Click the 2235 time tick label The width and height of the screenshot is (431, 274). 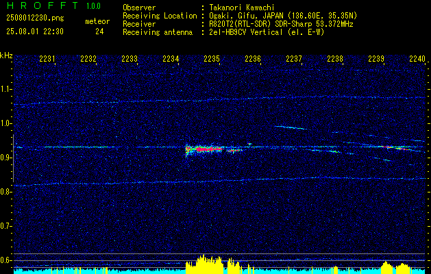point(212,58)
